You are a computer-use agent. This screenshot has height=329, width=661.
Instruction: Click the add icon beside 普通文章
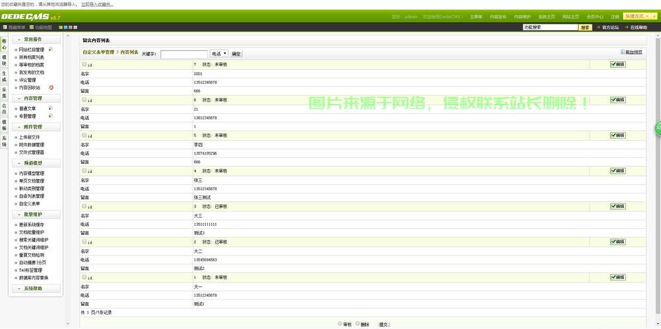point(50,108)
